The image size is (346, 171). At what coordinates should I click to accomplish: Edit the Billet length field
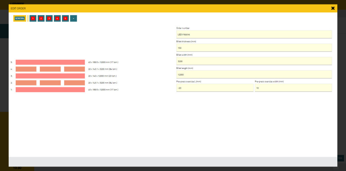[254, 74]
